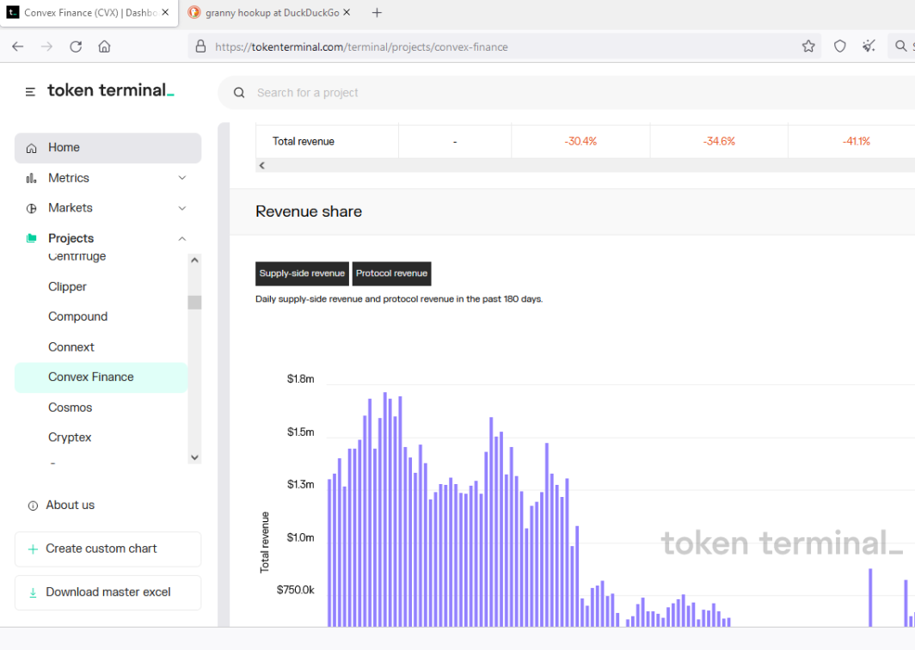Image resolution: width=915 pixels, height=650 pixels.
Task: Click the download arrow icon for master excel
Action: [x=34, y=592]
